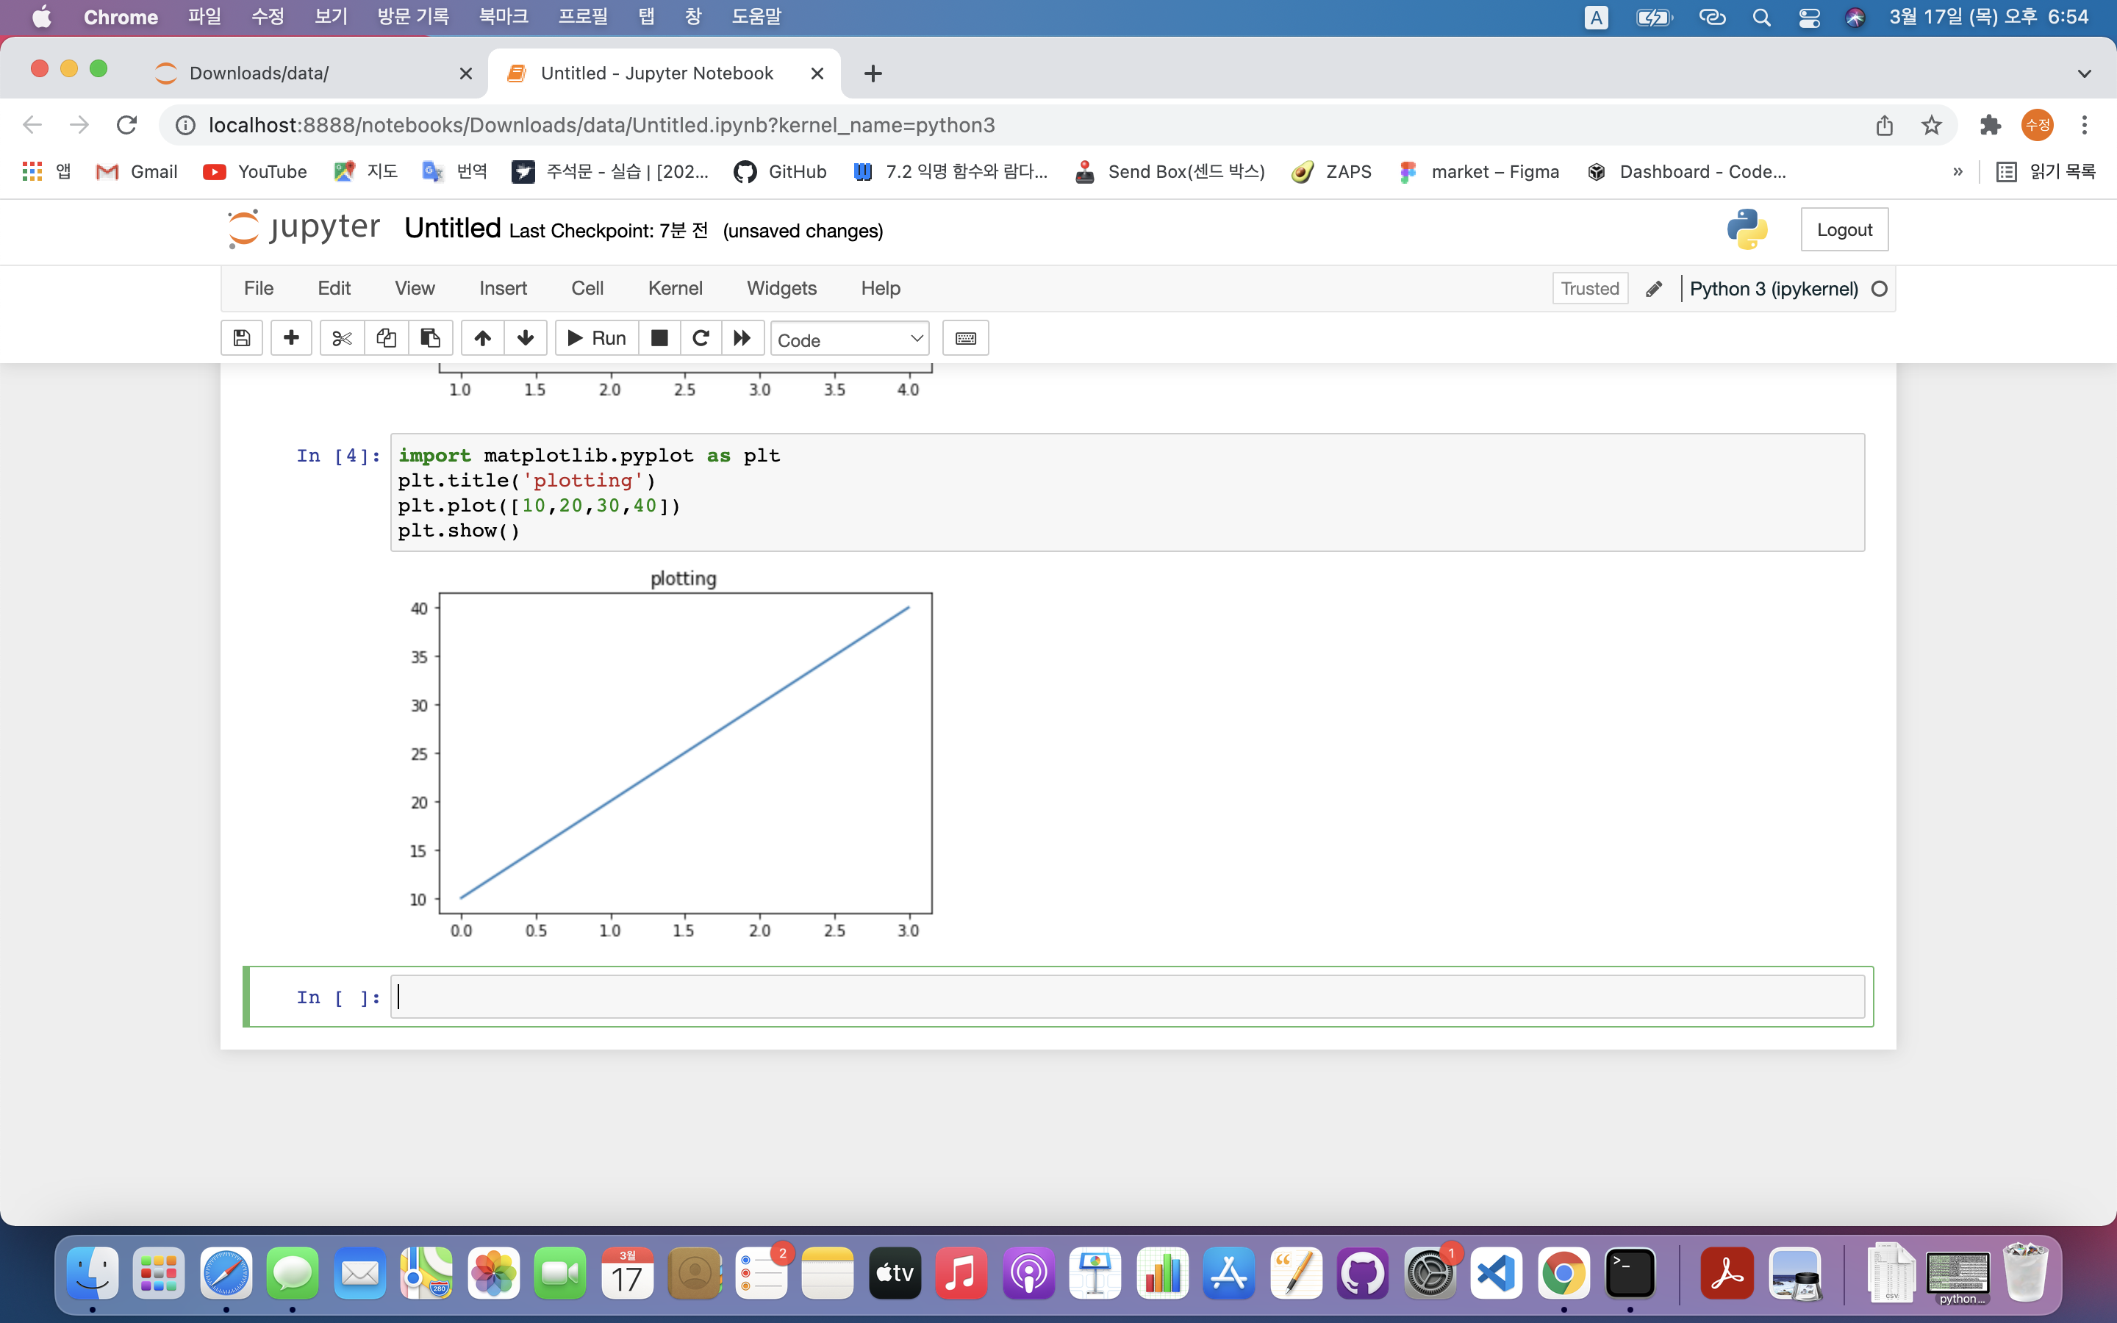This screenshot has width=2117, height=1323.
Task: Paste cells below icon
Action: [x=431, y=339]
